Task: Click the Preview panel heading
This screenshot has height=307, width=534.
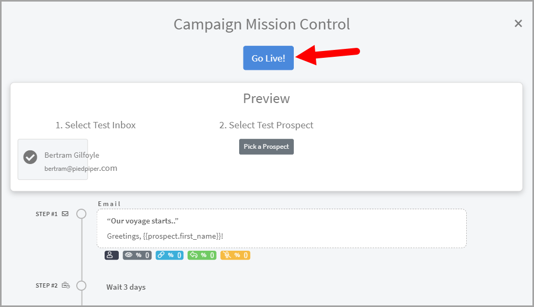Action: click(x=266, y=98)
